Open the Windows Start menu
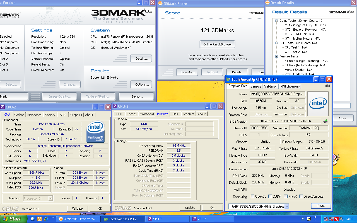The width and height of the screenshot is (357, 223). [x=14, y=219]
